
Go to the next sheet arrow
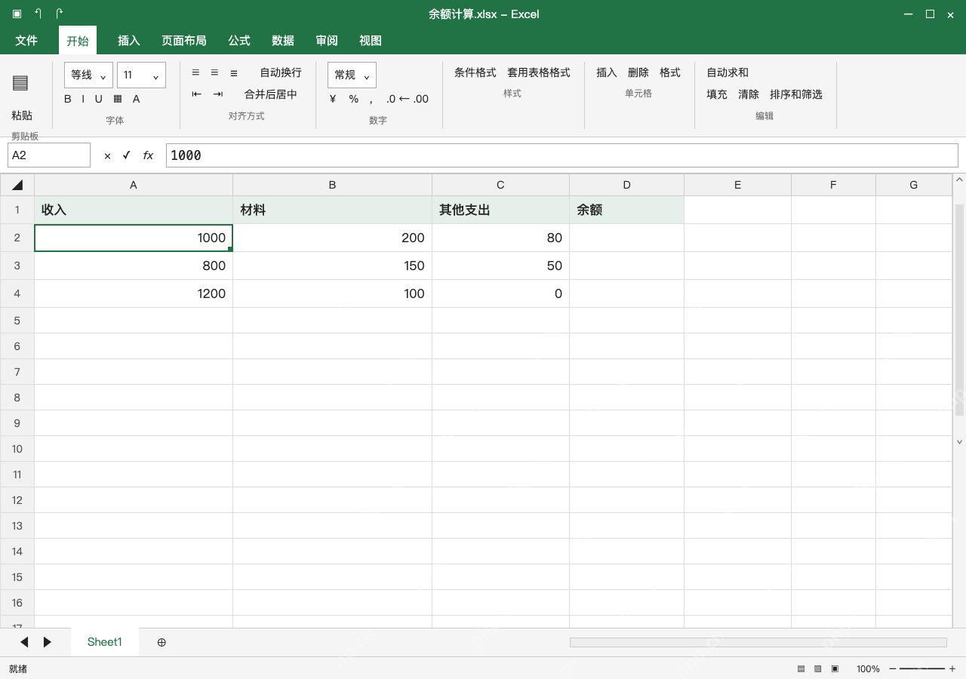pyautogui.click(x=47, y=642)
